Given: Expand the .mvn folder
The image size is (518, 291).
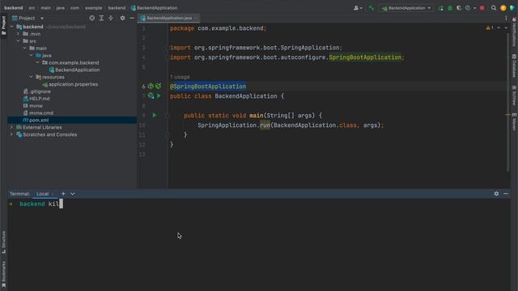Looking at the screenshot, I should click(x=18, y=34).
